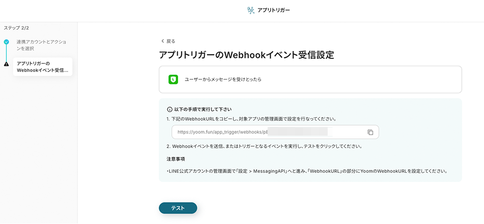Image resolution: width=484 pixels, height=224 pixels.
Task: Click the アプリトリガー header title
Action: click(x=274, y=11)
